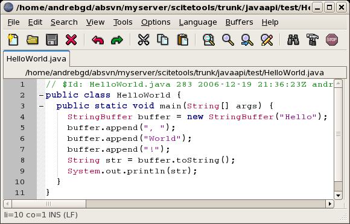Viewport: 350px width, 224px height.
Task: Click the binoculars toolbar icon
Action: tap(293, 40)
